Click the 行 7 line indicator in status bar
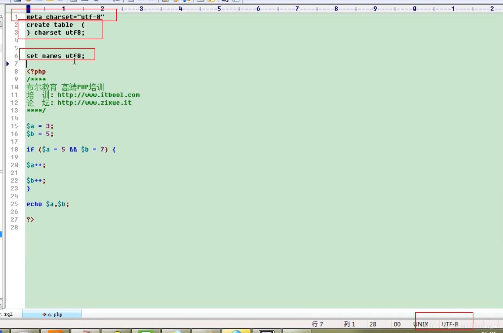Image resolution: width=503 pixels, height=333 pixels. [x=318, y=324]
